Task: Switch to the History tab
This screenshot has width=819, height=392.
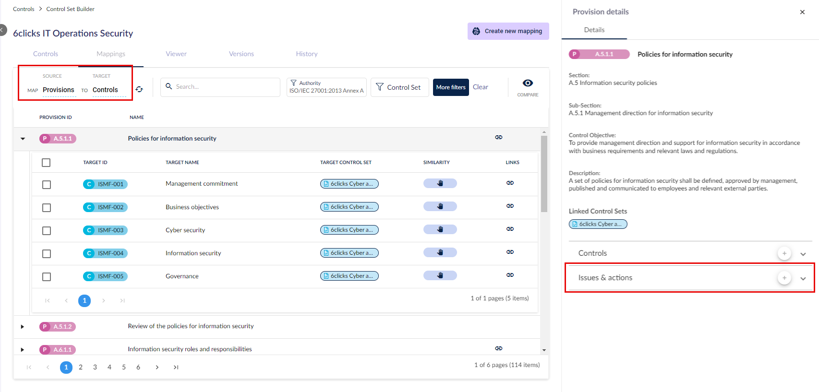Action: (x=307, y=54)
